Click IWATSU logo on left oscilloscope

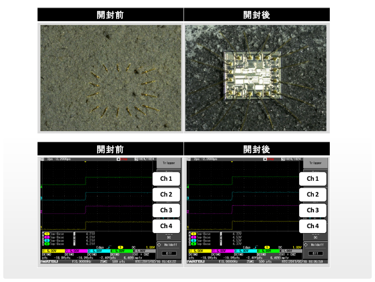(49, 262)
